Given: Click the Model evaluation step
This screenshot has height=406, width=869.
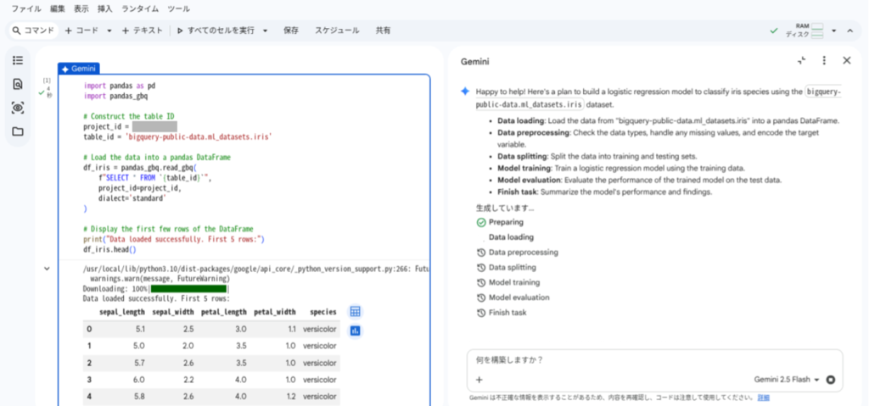Looking at the screenshot, I should tap(513, 298).
